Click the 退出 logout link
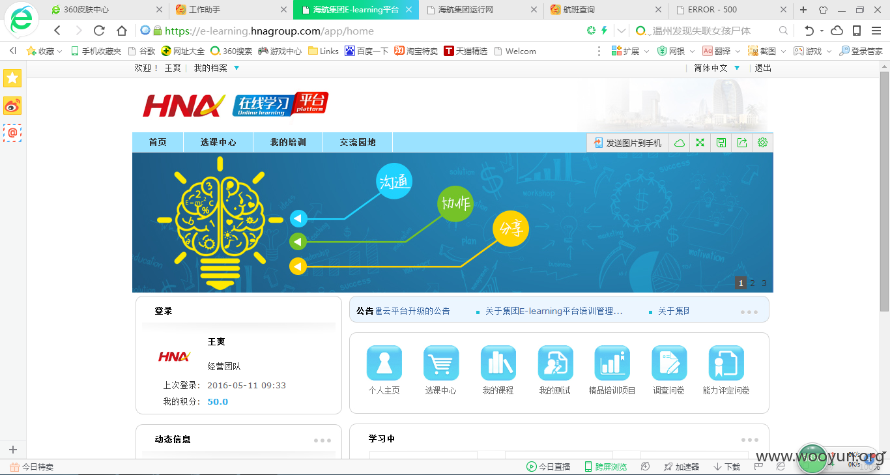The width and height of the screenshot is (890, 475). coord(763,68)
